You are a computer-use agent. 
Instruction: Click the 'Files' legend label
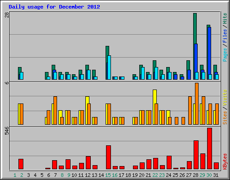tap(225, 36)
